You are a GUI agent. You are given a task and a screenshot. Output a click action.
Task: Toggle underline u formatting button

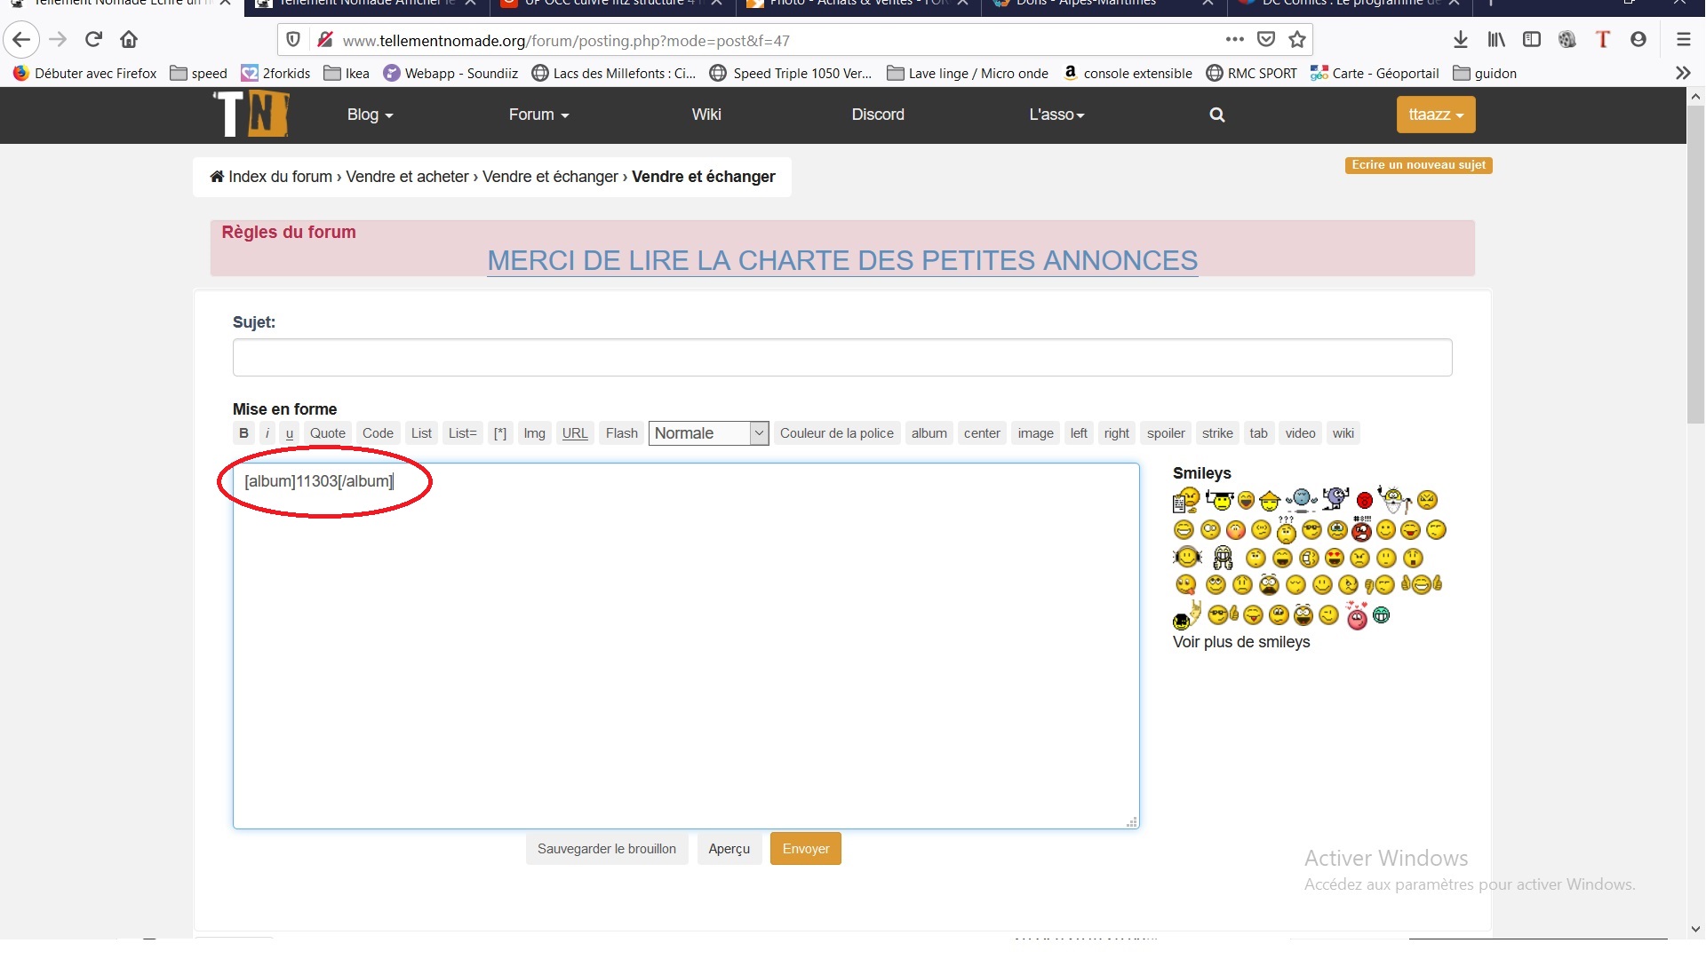tap(290, 433)
